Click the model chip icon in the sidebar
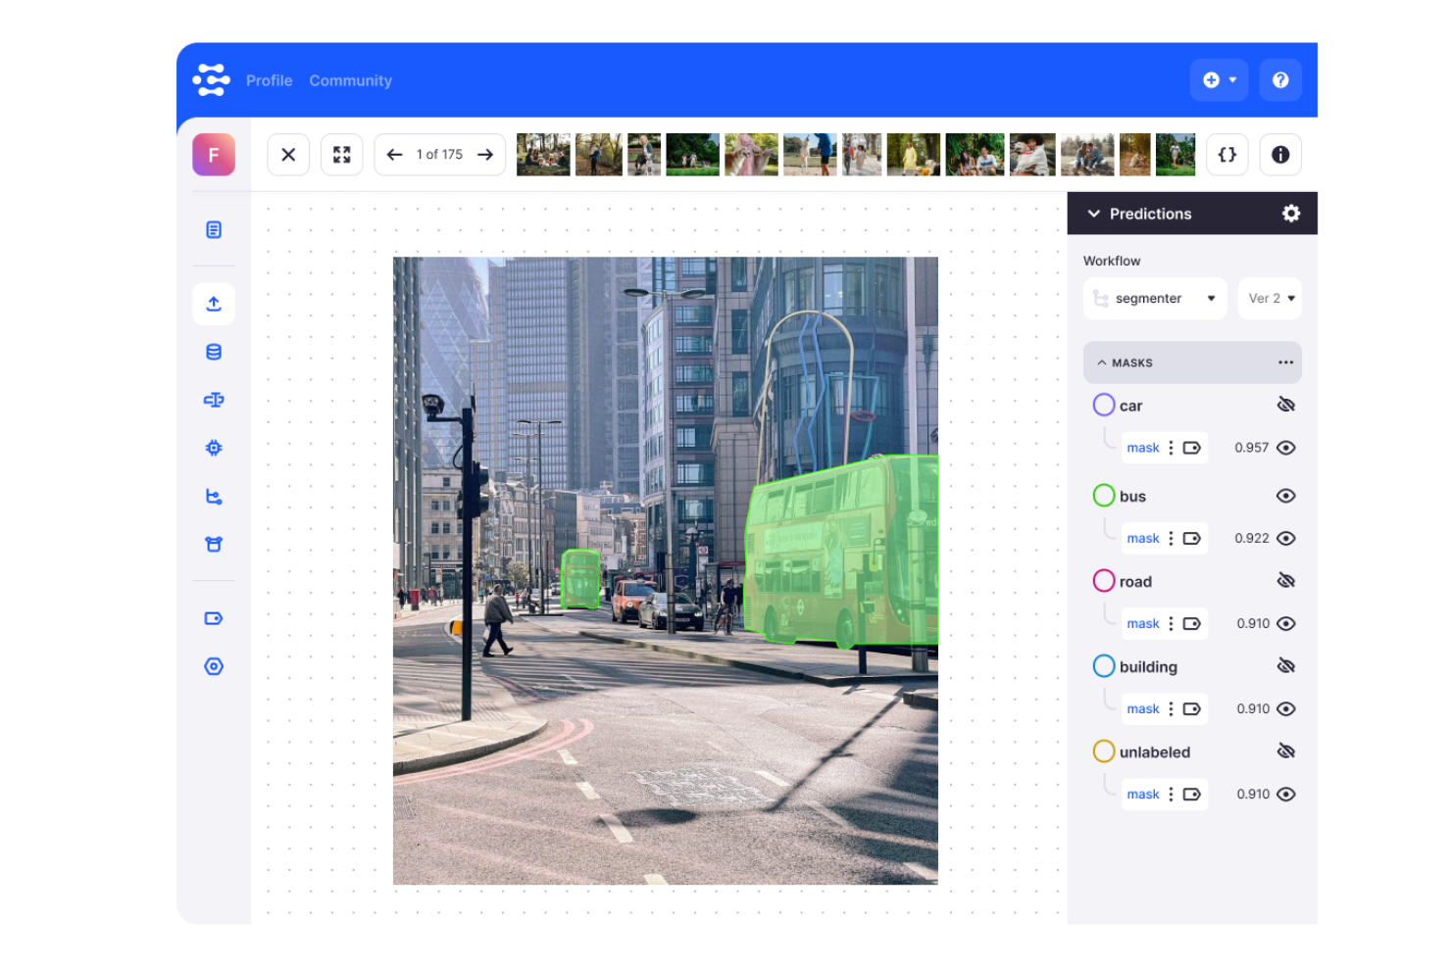Screen dimensions: 1451x967 coord(214,448)
